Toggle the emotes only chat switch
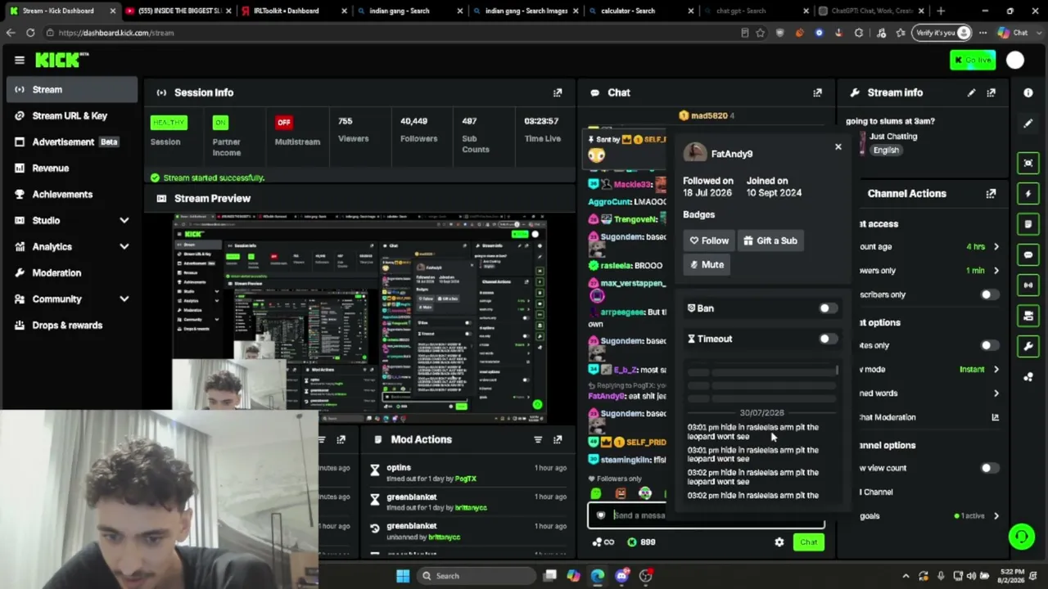The width and height of the screenshot is (1048, 589). (x=989, y=345)
